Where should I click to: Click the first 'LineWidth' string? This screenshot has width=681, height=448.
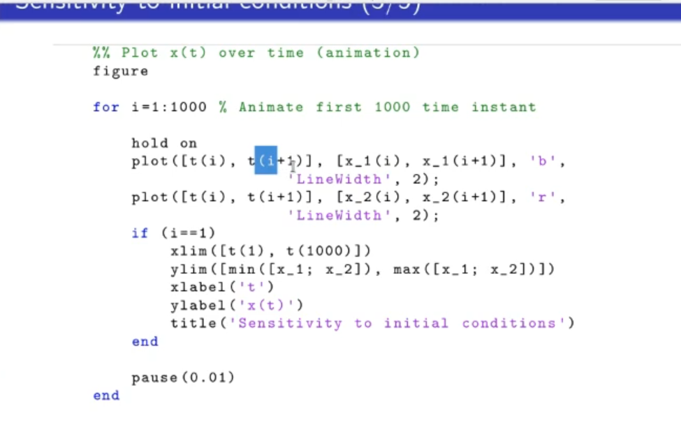(x=334, y=179)
